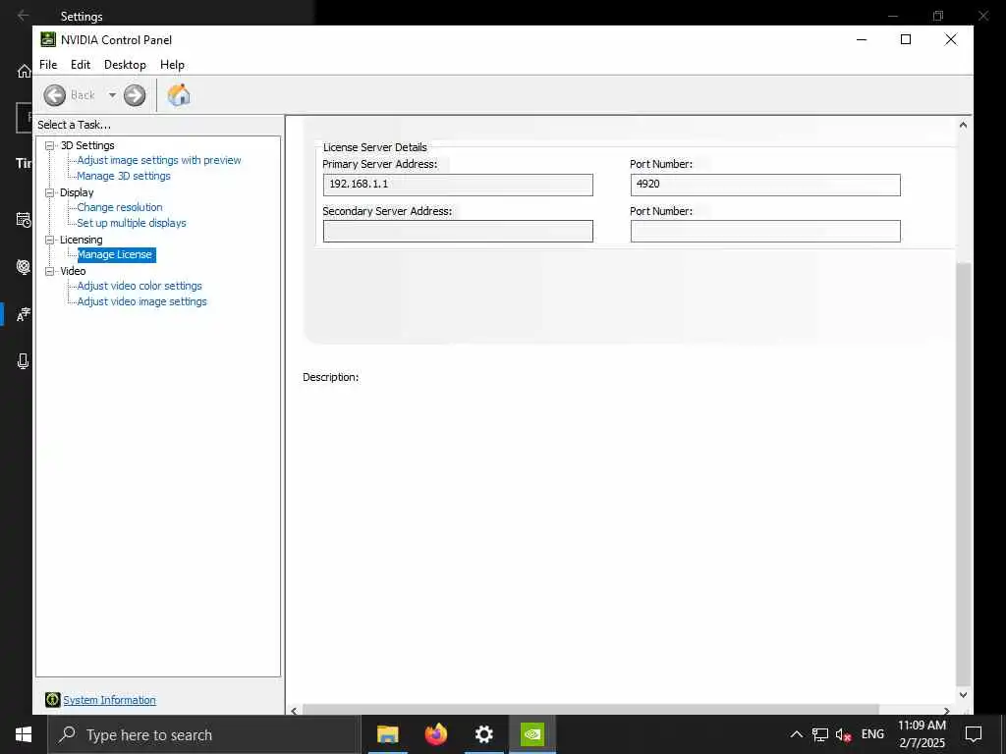Open the Desktop menu
The image size is (1006, 754).
click(125, 65)
